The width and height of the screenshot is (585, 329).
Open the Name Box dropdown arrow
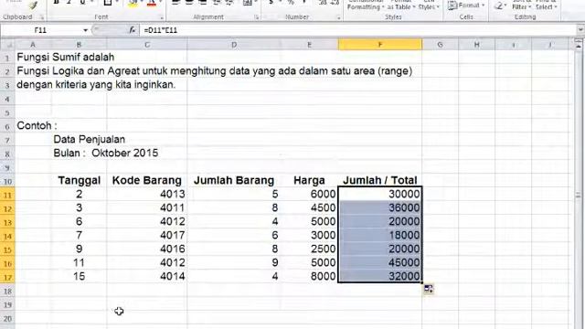[85, 30]
